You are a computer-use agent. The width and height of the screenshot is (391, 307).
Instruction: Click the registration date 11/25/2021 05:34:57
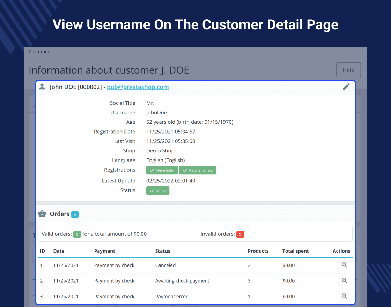(x=171, y=132)
